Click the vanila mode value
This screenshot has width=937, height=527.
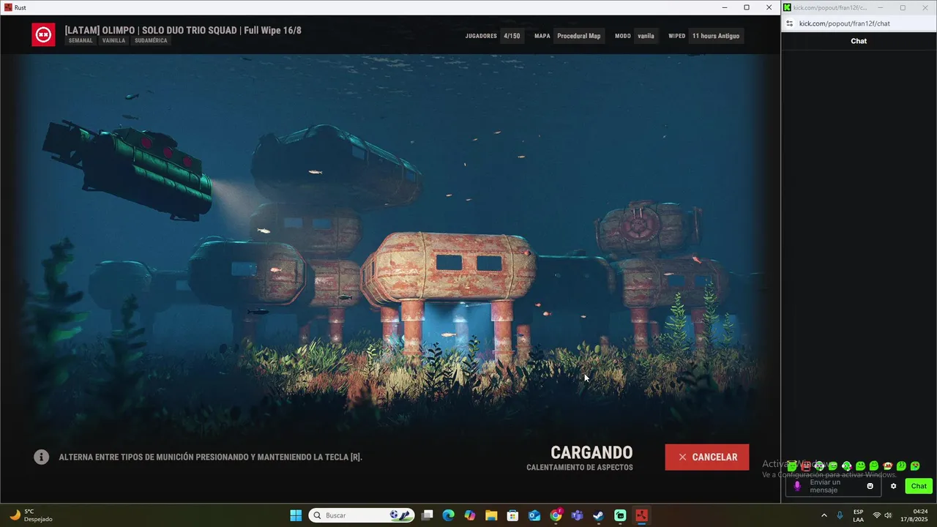tap(646, 36)
